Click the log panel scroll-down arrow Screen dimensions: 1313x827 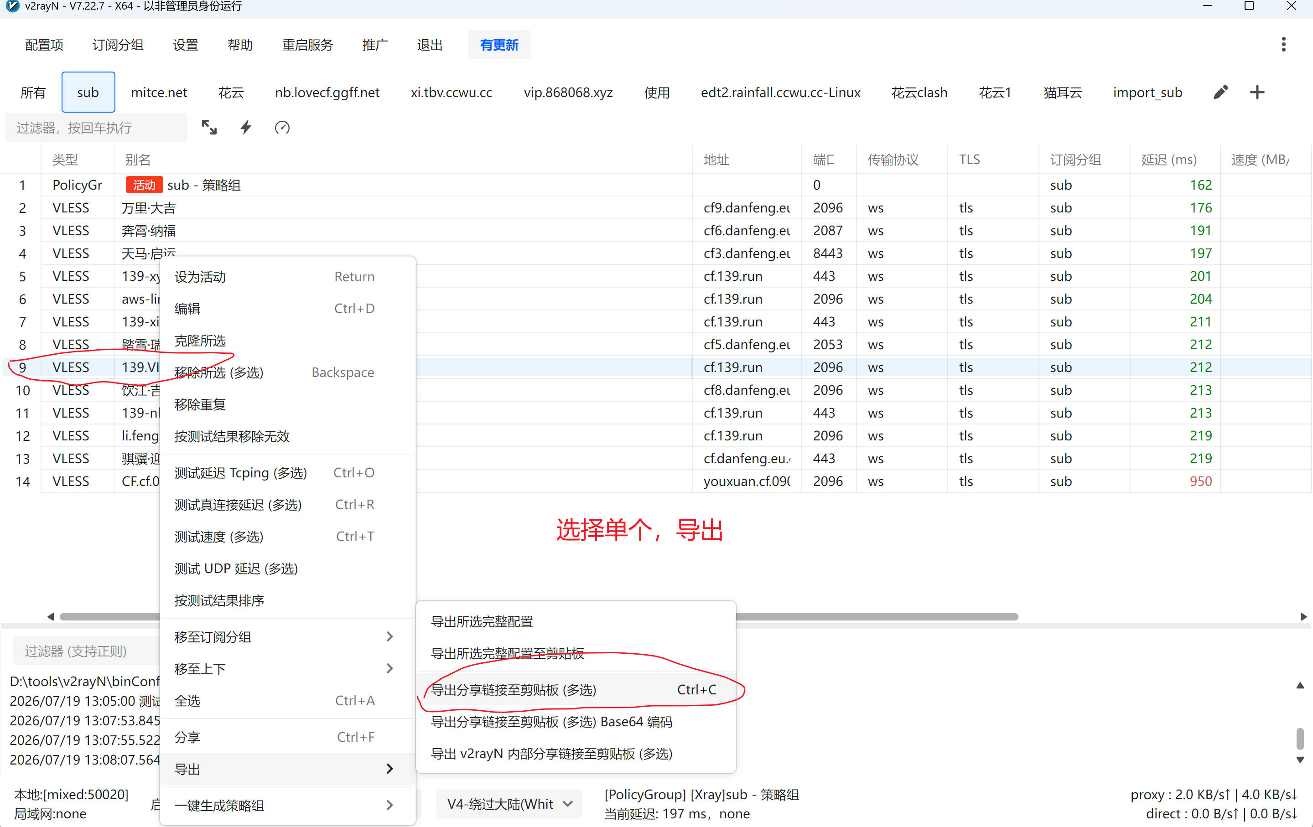[1300, 760]
